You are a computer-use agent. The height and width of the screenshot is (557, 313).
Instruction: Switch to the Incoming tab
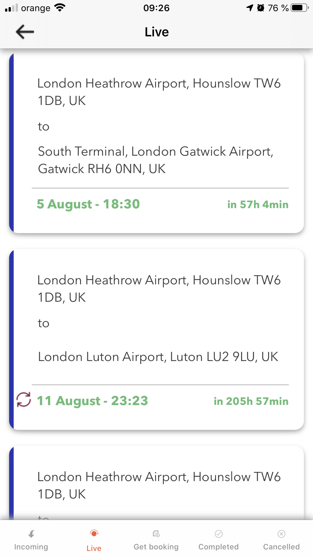point(31,547)
